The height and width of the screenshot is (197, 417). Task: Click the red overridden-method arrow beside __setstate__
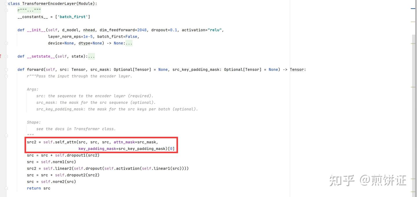(1, 56)
